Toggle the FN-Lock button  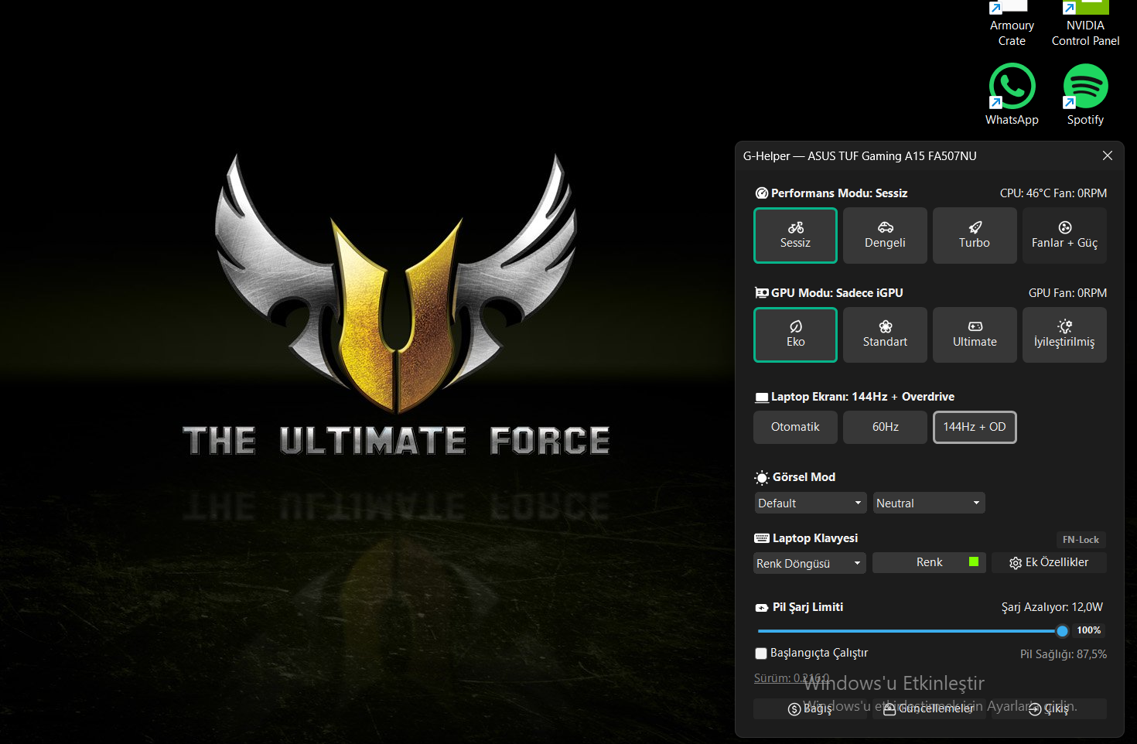point(1081,540)
